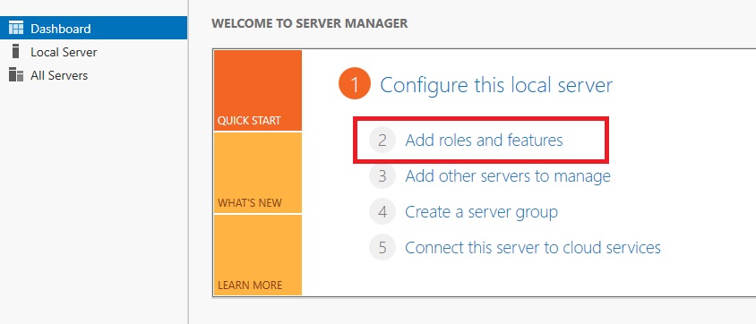
Task: Switch to the WHAT'S NEW tile
Action: click(257, 173)
